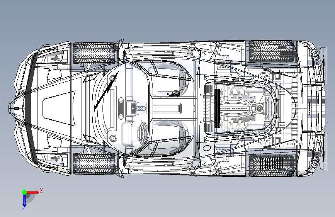This screenshot has width=335, height=217.
Task: Click the blue Z axis of the orientation triad
Action: click(24, 200)
